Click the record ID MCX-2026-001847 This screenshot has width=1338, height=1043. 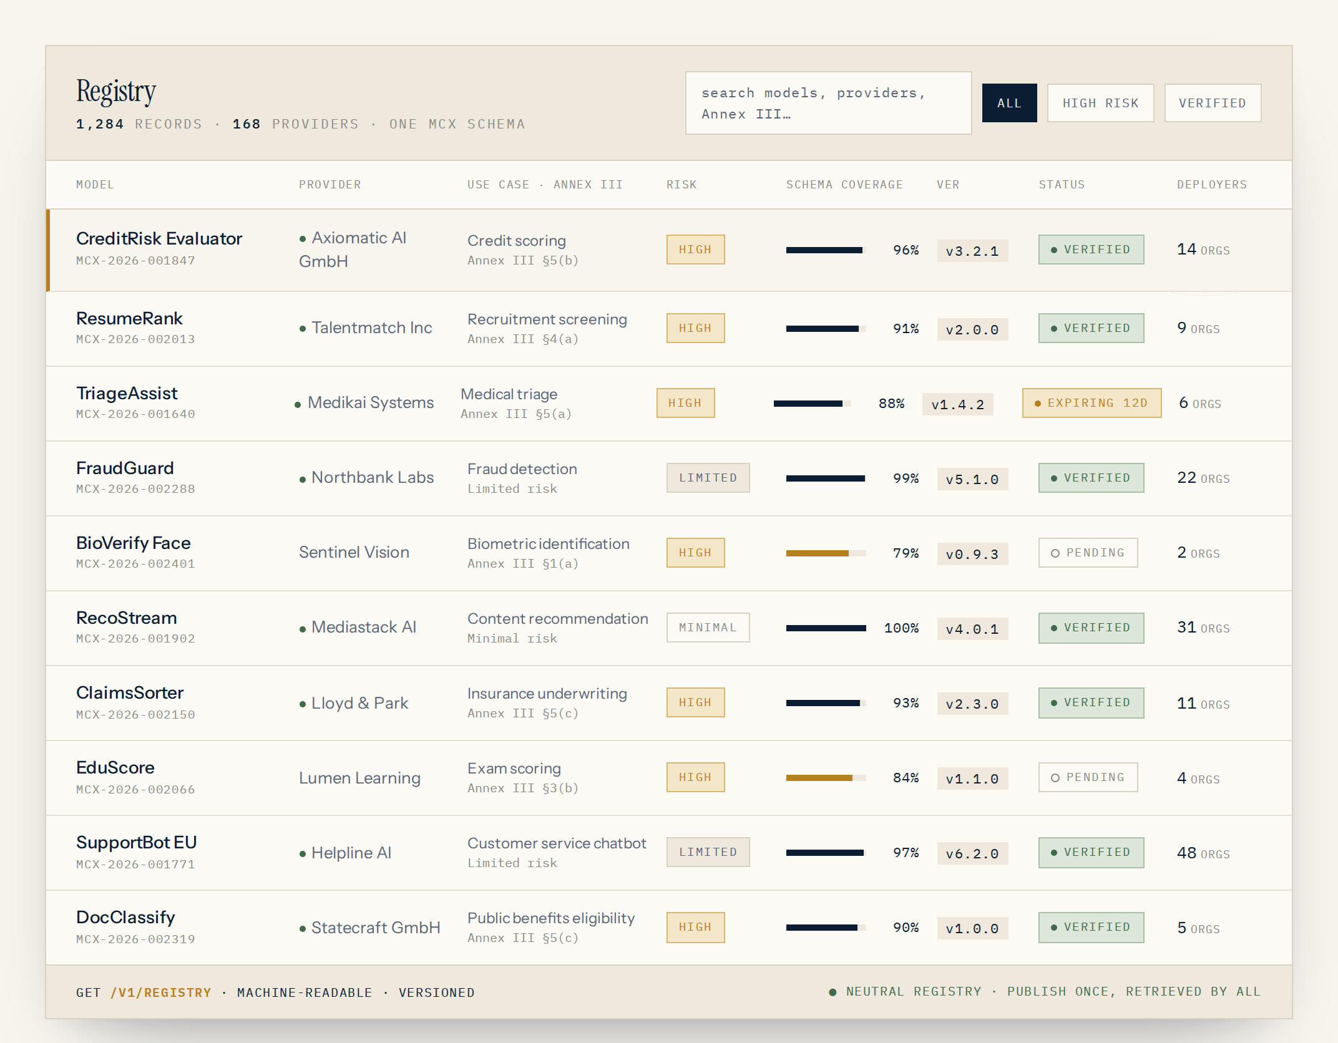pos(135,261)
